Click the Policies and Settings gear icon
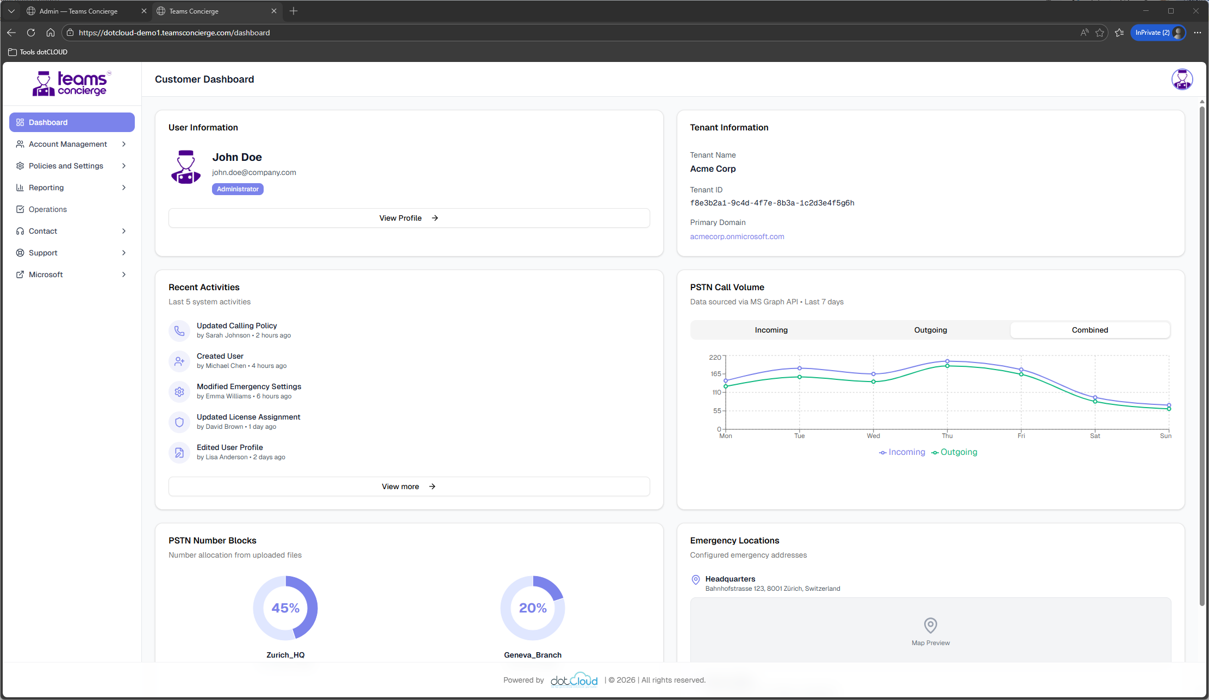 (20, 166)
